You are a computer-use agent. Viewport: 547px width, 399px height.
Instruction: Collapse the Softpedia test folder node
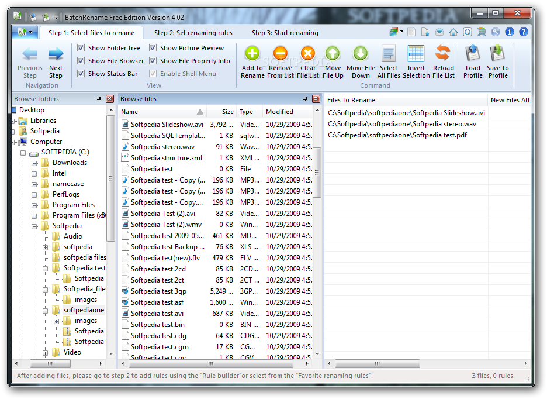[x=46, y=269]
